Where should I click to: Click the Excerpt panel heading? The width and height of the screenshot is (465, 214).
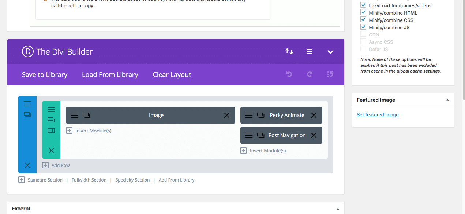(x=21, y=209)
